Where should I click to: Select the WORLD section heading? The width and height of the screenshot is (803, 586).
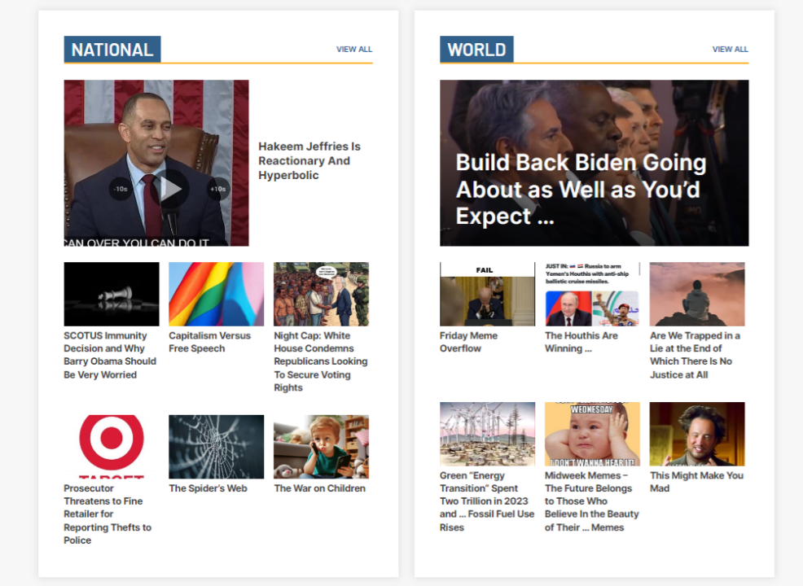[476, 50]
